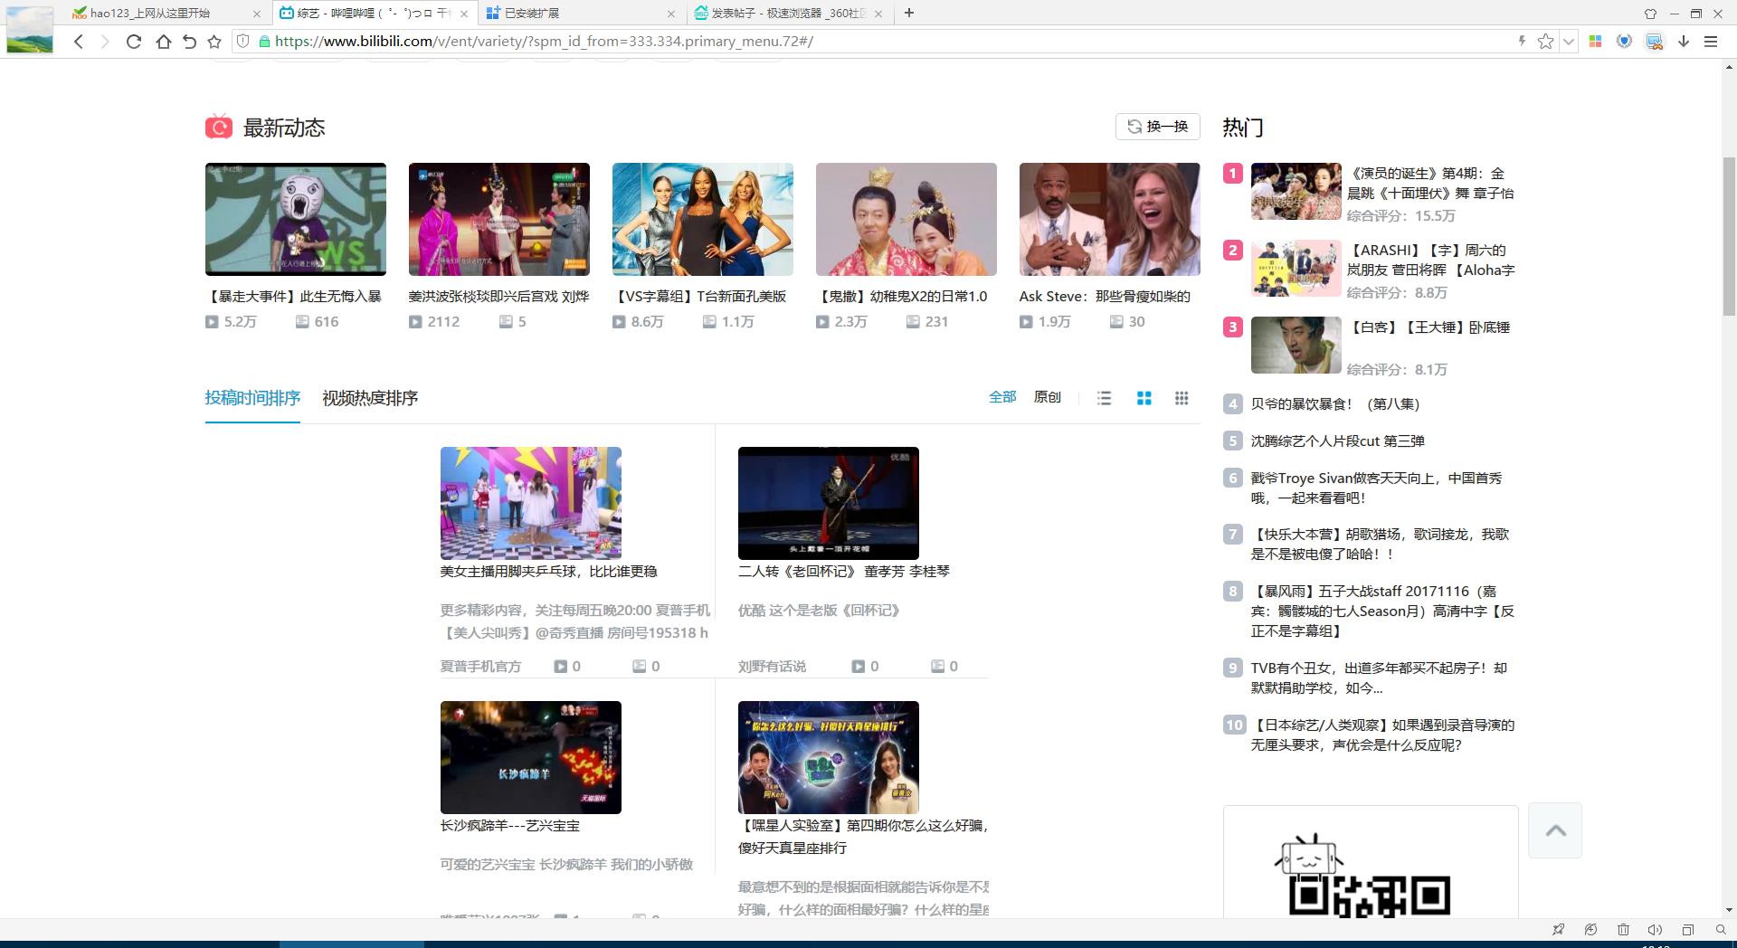Screen dimensions: 1737x948
Task: Click the undo closed tab arrow icon
Action: [189, 41]
